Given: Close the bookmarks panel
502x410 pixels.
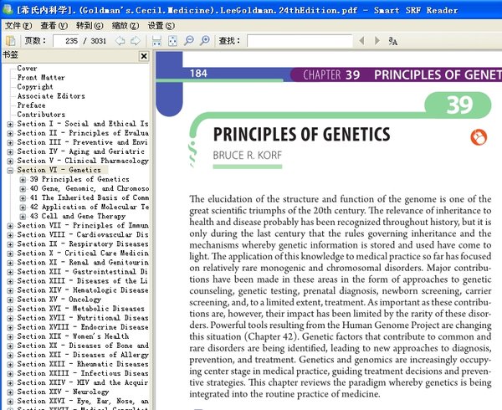Looking at the screenshot, I should click(x=143, y=56).
